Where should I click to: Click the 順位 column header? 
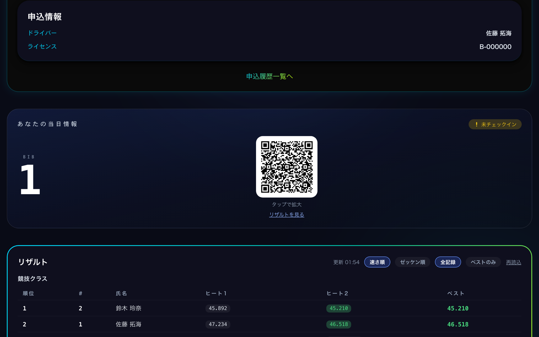(28, 294)
